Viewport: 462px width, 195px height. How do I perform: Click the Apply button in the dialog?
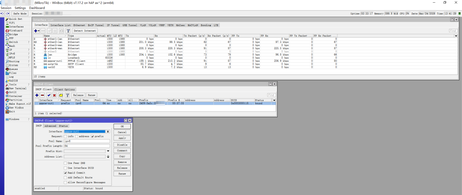pyautogui.click(x=122, y=138)
